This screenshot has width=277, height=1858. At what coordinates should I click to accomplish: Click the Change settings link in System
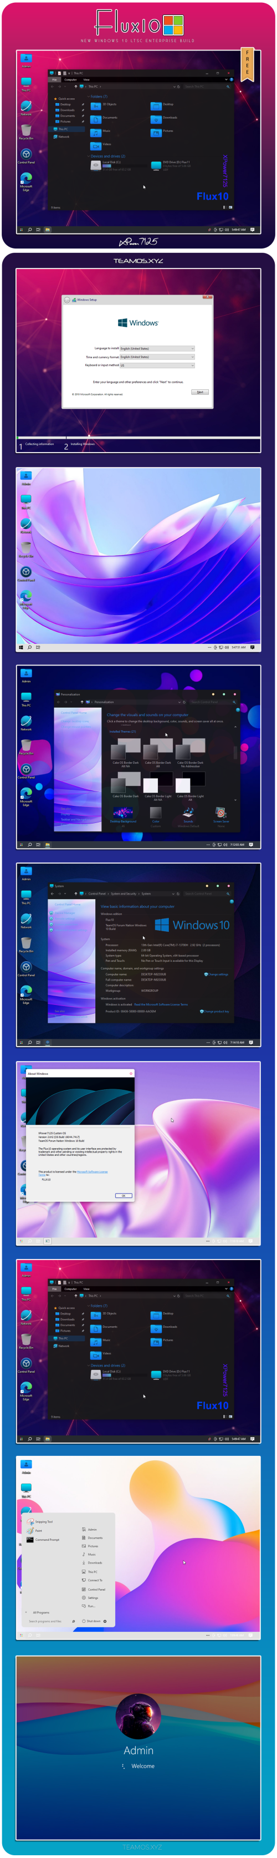coord(217,974)
